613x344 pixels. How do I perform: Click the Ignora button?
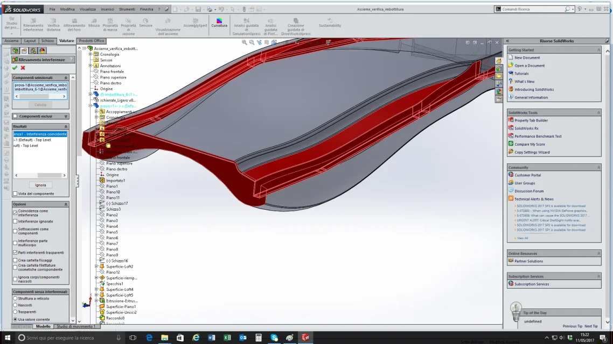(x=40, y=185)
